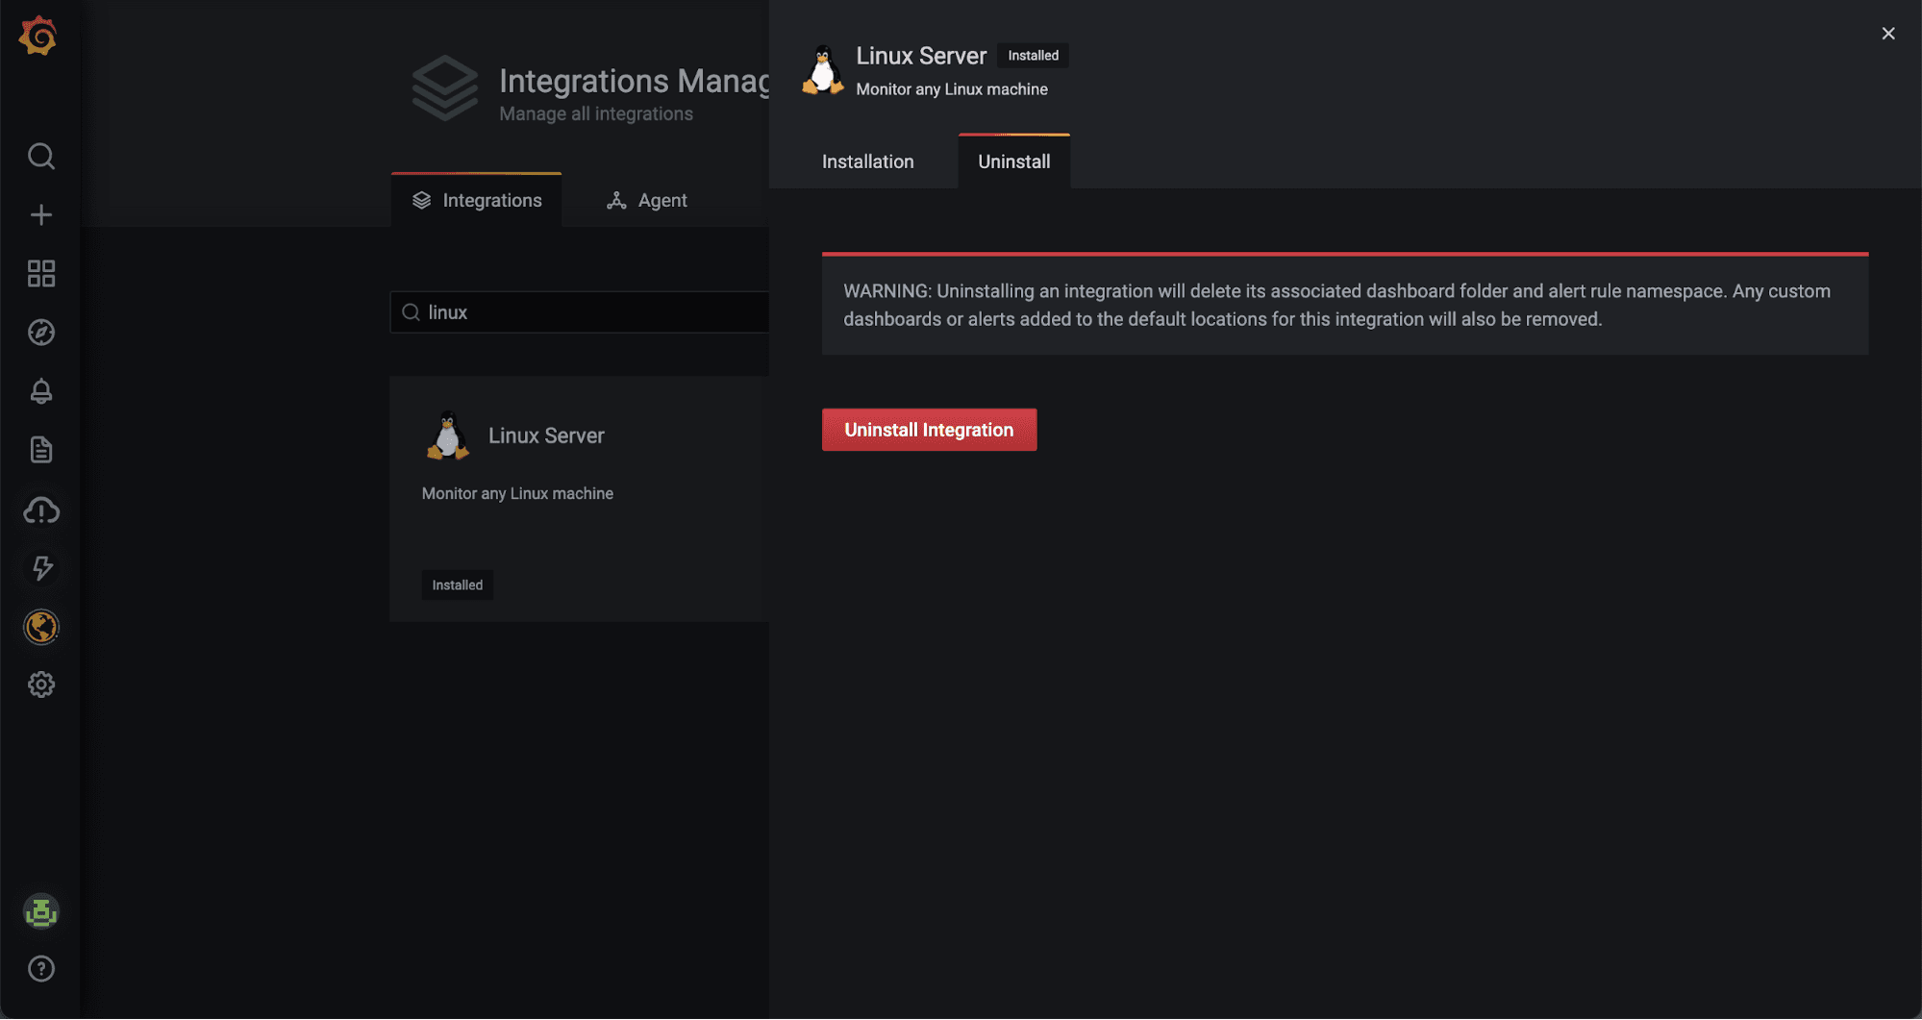Click the lightning bolt sidebar icon
This screenshot has width=1922, height=1020.
click(x=40, y=568)
